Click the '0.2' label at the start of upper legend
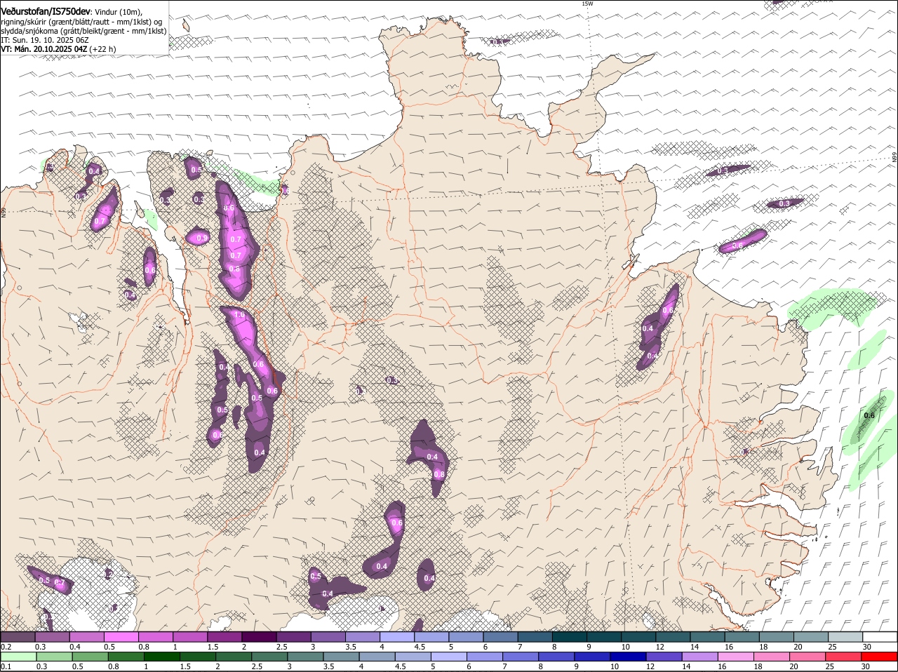898x672 pixels. point(6,647)
